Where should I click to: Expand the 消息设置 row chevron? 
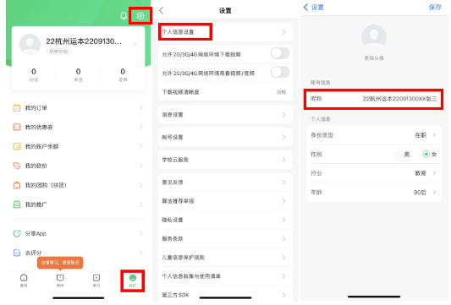pos(284,115)
